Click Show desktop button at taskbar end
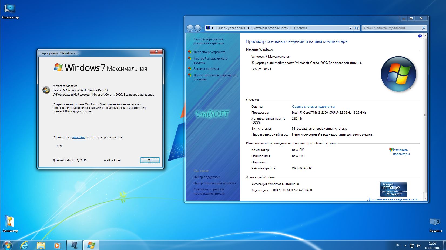Image resolution: width=446 pixels, height=250 pixels. pos(444,245)
